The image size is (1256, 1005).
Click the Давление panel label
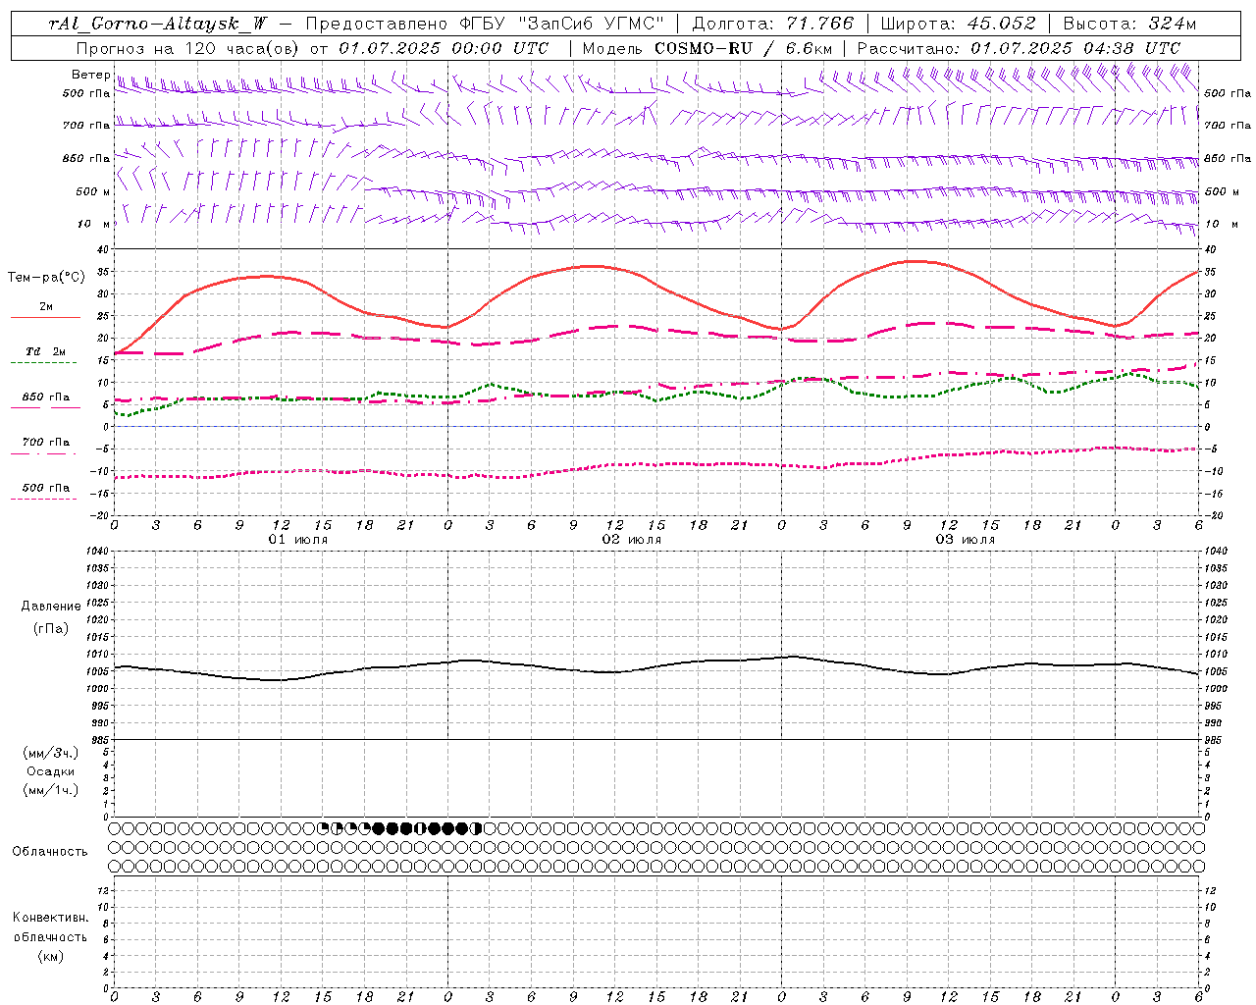(x=51, y=607)
